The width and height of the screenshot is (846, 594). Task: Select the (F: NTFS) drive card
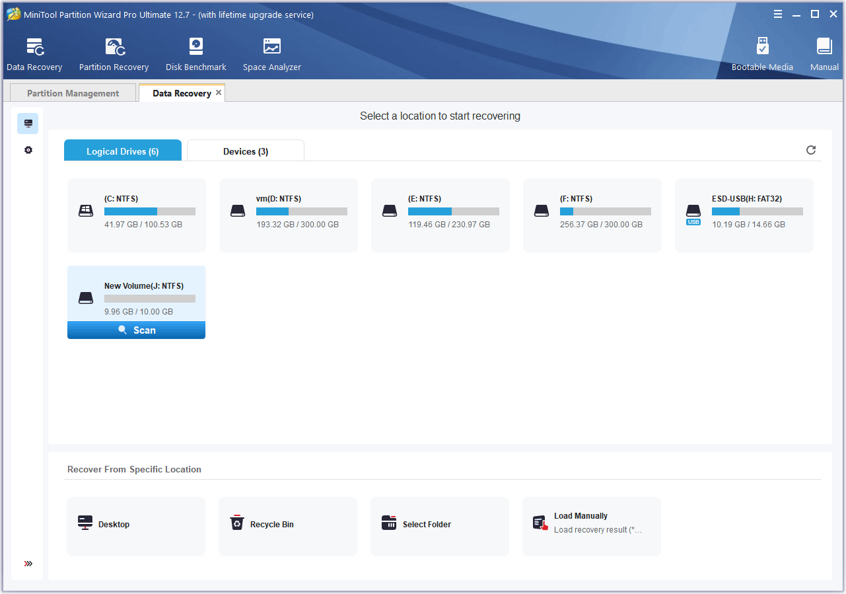592,215
